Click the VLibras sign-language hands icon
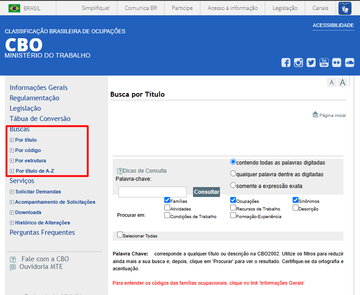 pyautogui.click(x=345, y=8)
